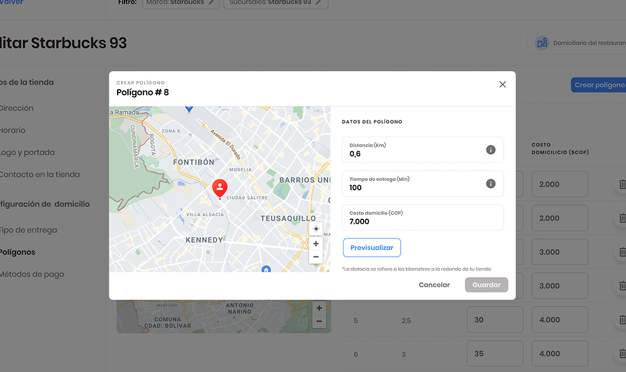
Task: Click the pencil icon on the Marca filter
Action: point(211,2)
